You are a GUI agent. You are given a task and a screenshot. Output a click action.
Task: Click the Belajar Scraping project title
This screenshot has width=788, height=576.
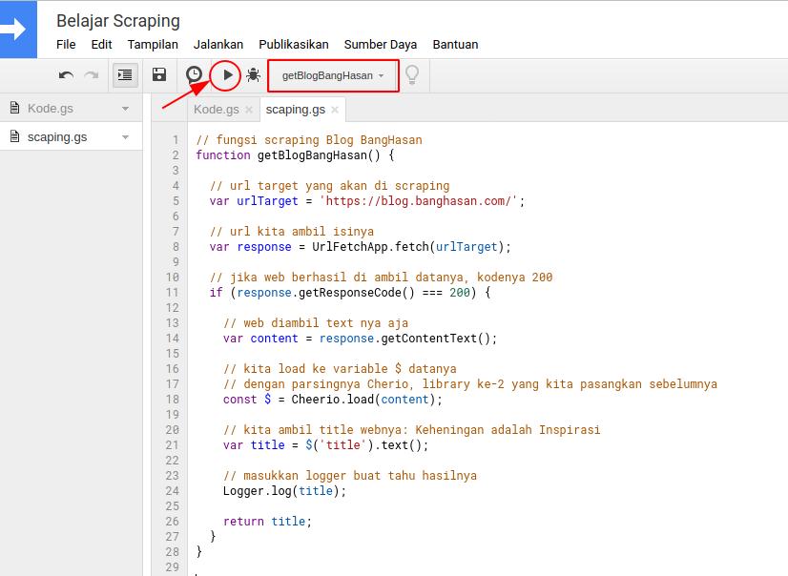(117, 20)
